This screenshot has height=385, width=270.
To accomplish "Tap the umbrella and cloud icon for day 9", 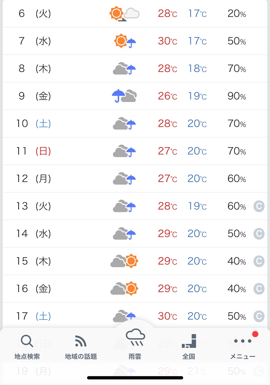I will 124,96.
